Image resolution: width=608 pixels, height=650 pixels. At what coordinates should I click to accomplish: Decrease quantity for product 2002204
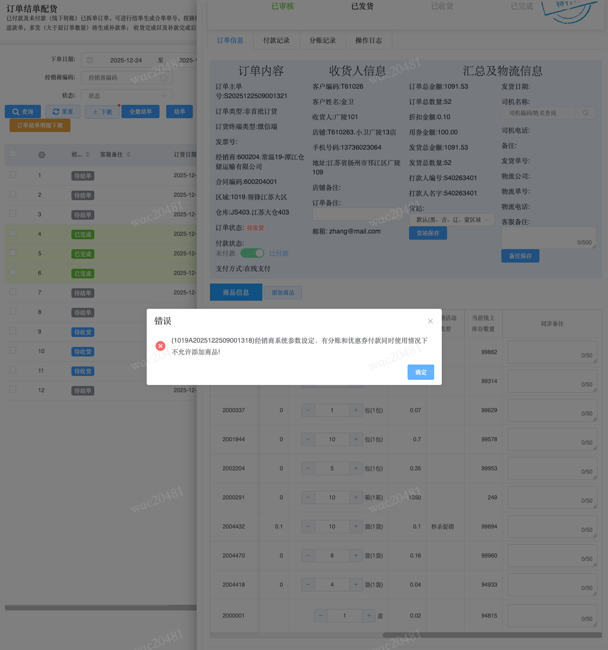[308, 468]
